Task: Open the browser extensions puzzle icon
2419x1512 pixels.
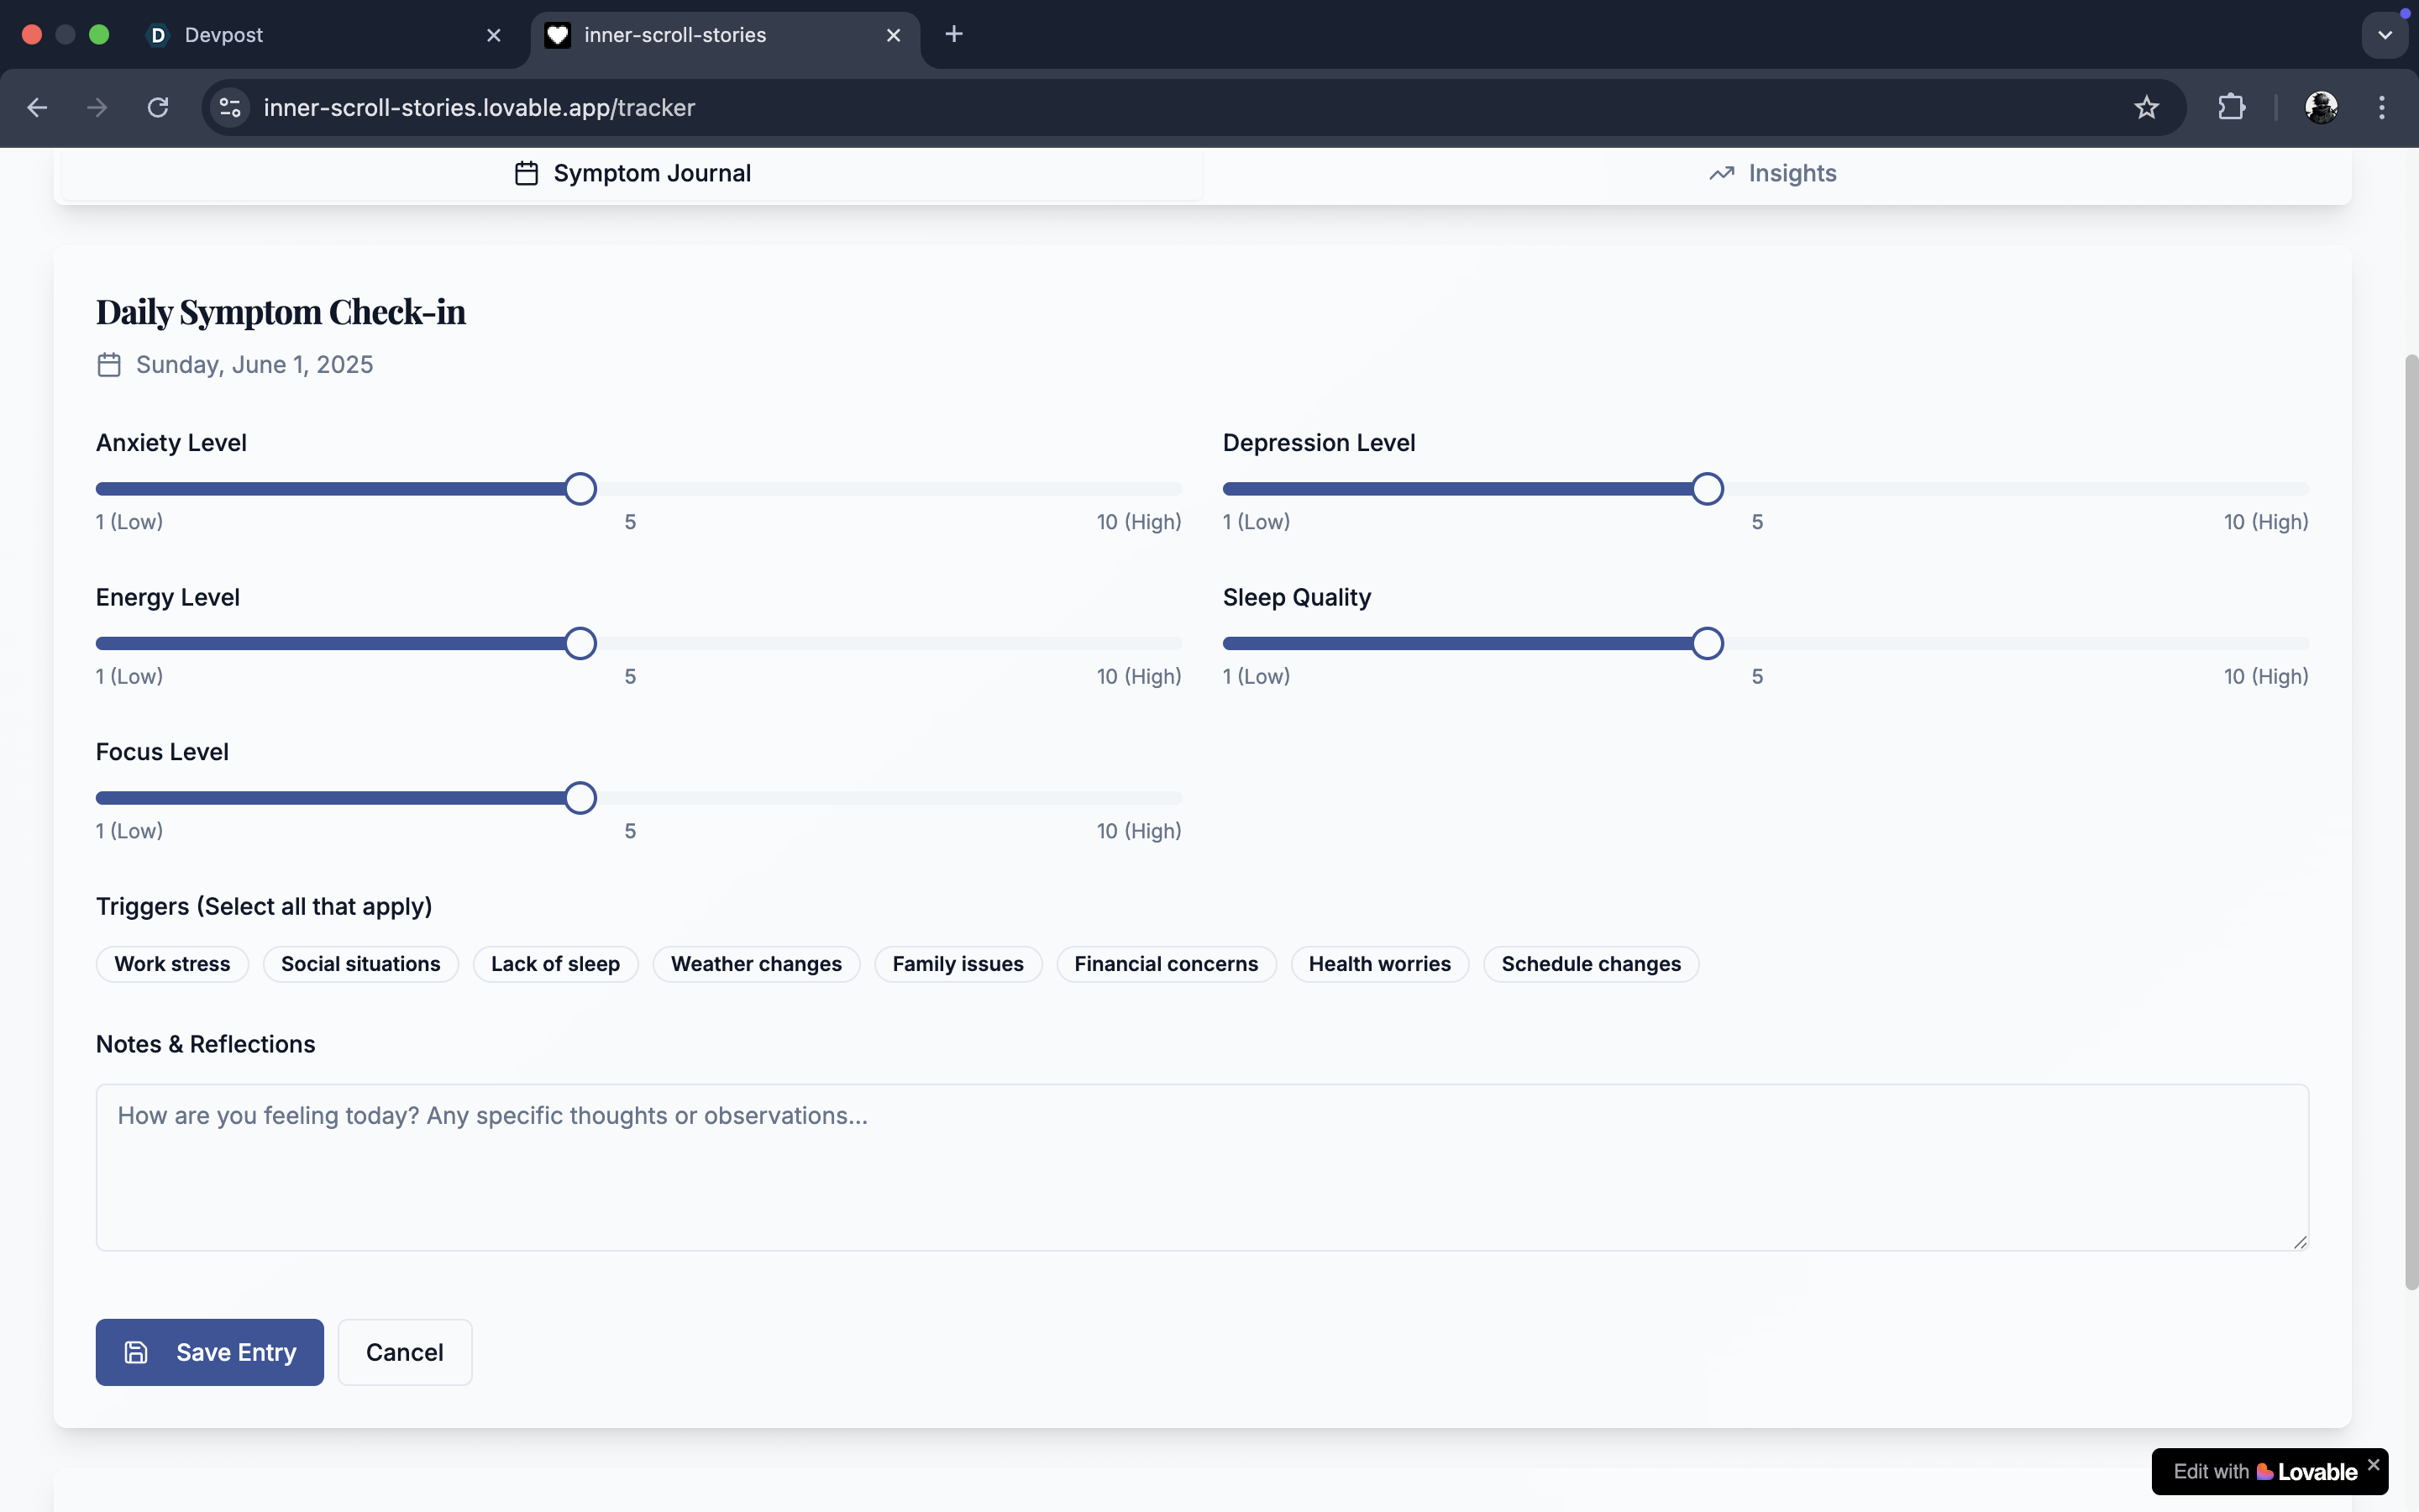Action: click(2231, 107)
